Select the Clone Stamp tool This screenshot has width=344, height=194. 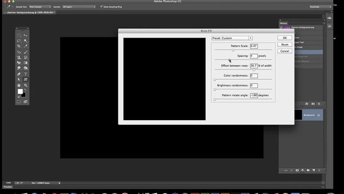click(x=19, y=58)
